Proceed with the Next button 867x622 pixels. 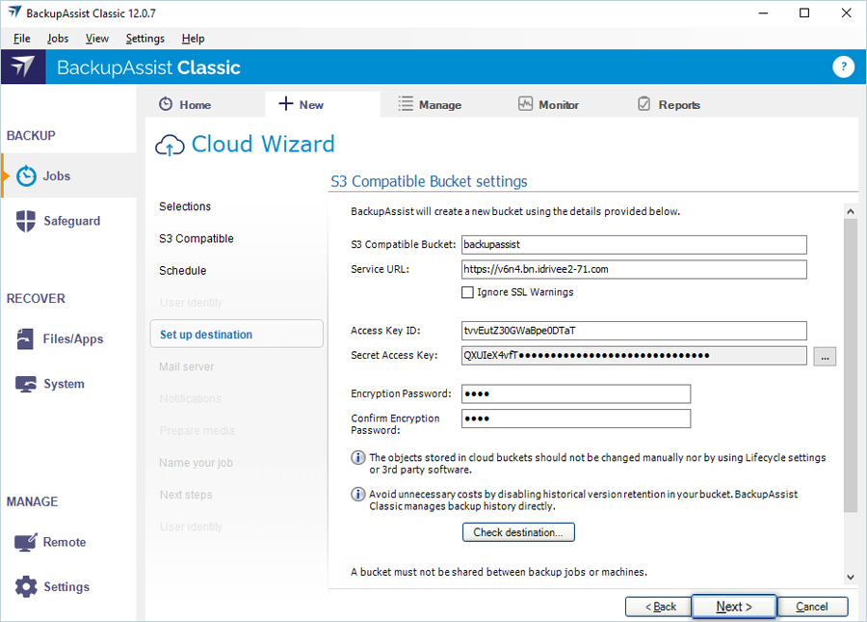[x=734, y=607]
